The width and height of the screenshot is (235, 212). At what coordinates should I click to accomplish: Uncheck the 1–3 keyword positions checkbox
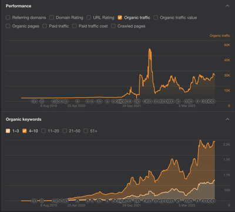[x=8, y=131]
